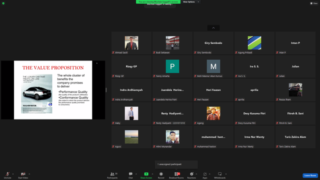Click the muted mic icon beside Hilmi Munandar
The image size is (320, 180).
(154, 146)
